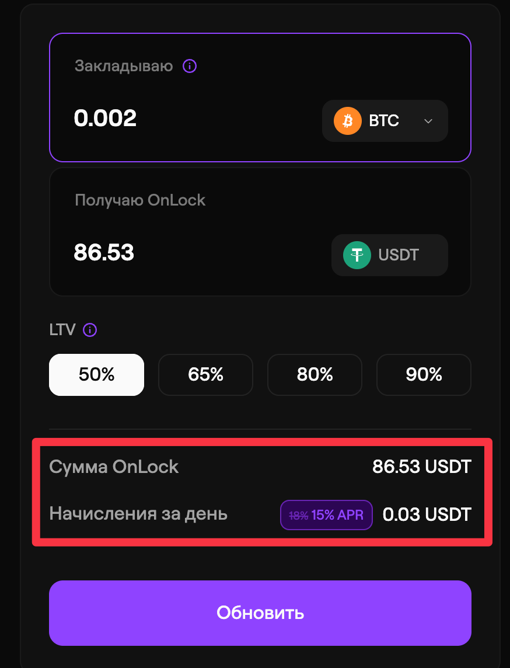Click the Получаю OnLock heading

point(140,200)
